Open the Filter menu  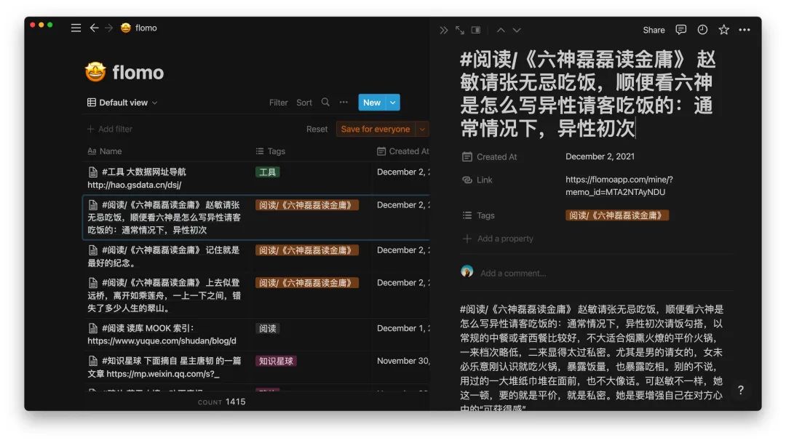pos(279,103)
